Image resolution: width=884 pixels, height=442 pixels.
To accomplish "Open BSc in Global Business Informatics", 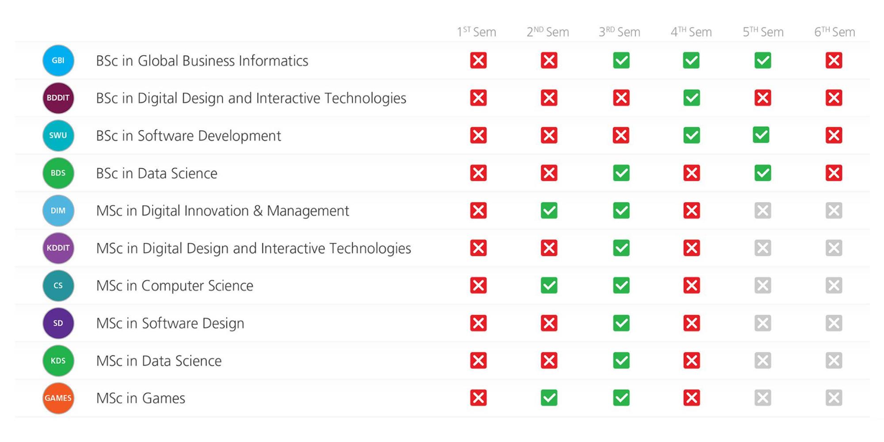I will coord(202,61).
